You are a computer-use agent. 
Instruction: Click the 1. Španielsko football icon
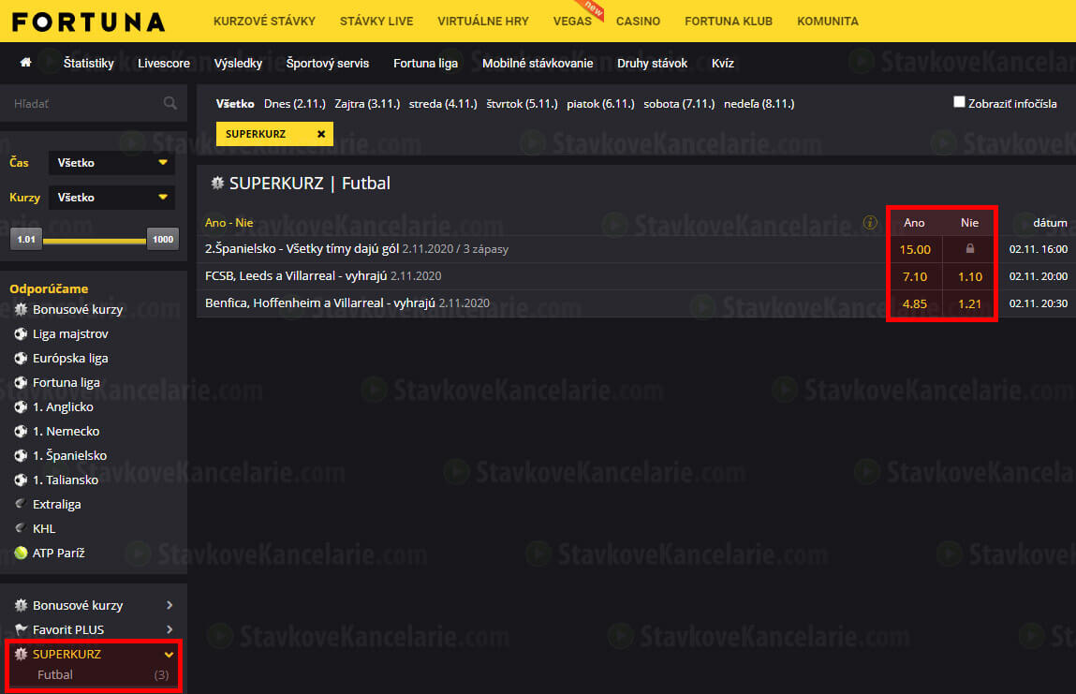pyautogui.click(x=21, y=456)
